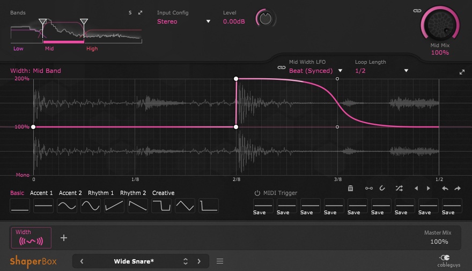Redo the wave edit
Screen dimensions: 472x271
point(458,189)
